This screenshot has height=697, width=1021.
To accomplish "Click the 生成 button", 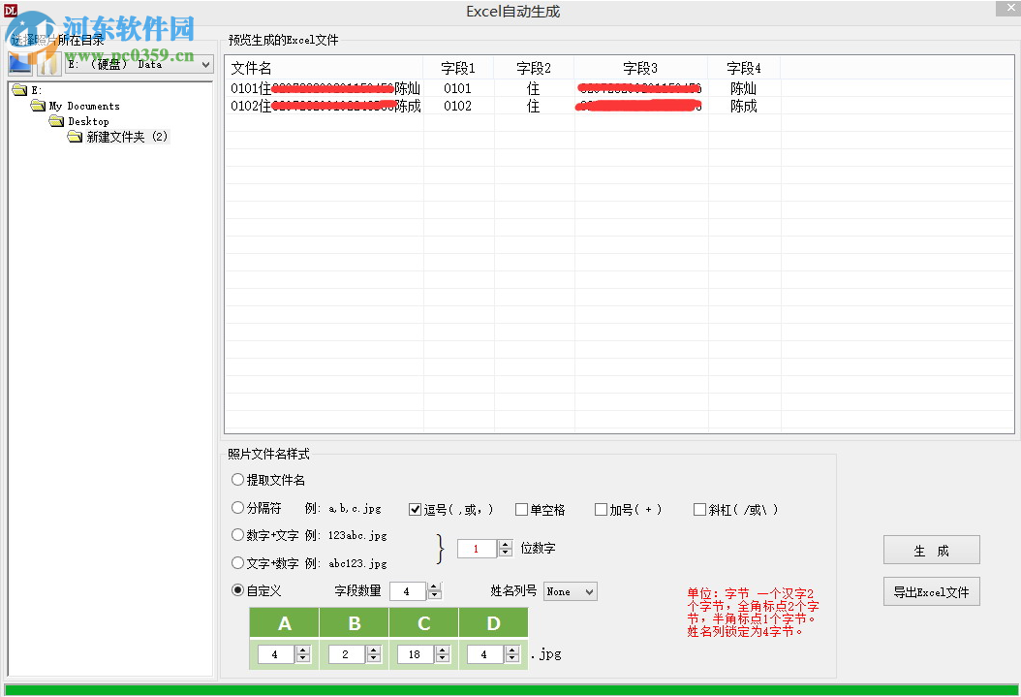I will [x=930, y=549].
